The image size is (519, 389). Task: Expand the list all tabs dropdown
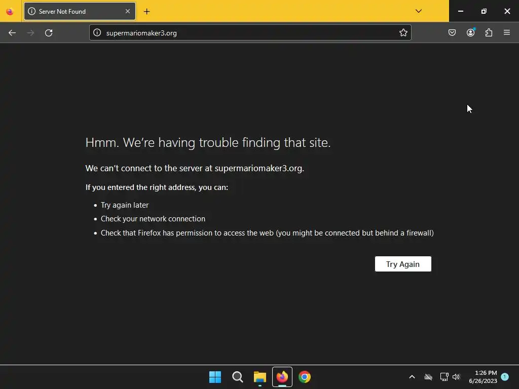pyautogui.click(x=418, y=11)
